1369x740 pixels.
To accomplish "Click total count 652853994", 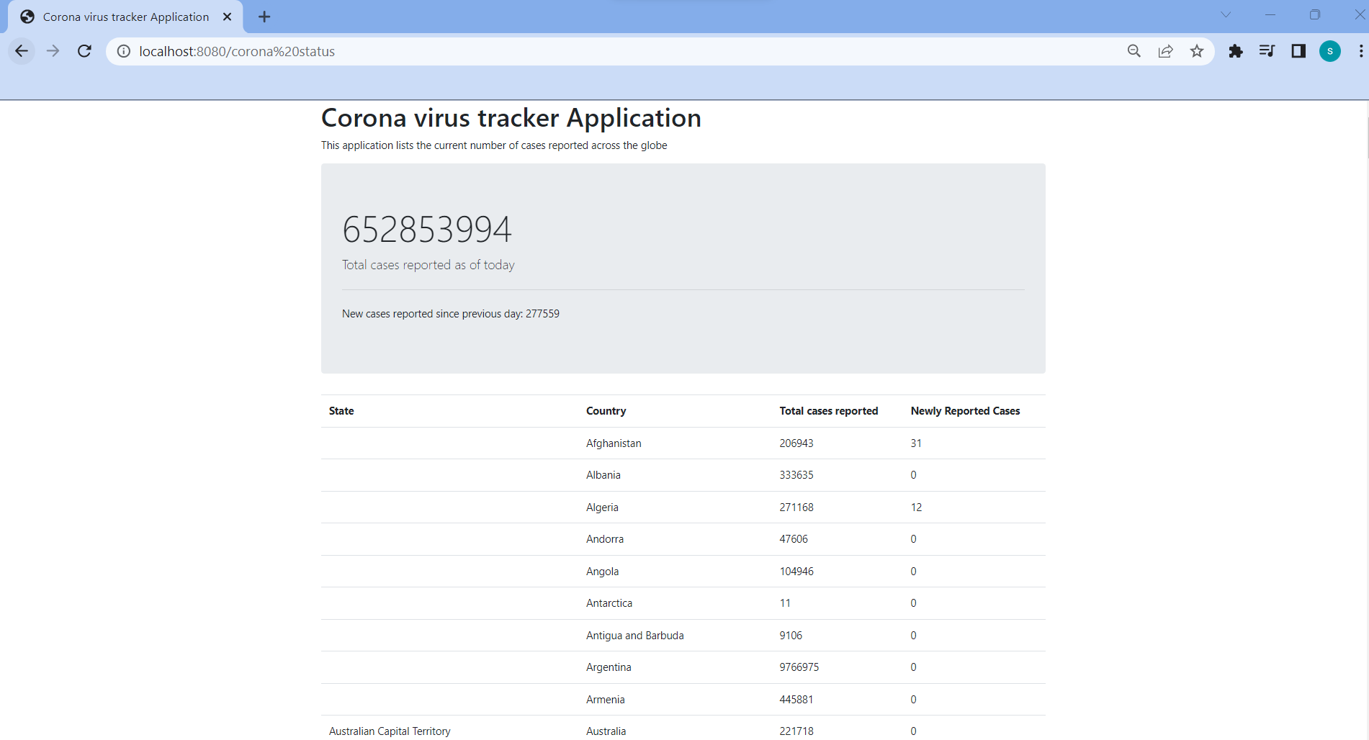I will tap(427, 230).
